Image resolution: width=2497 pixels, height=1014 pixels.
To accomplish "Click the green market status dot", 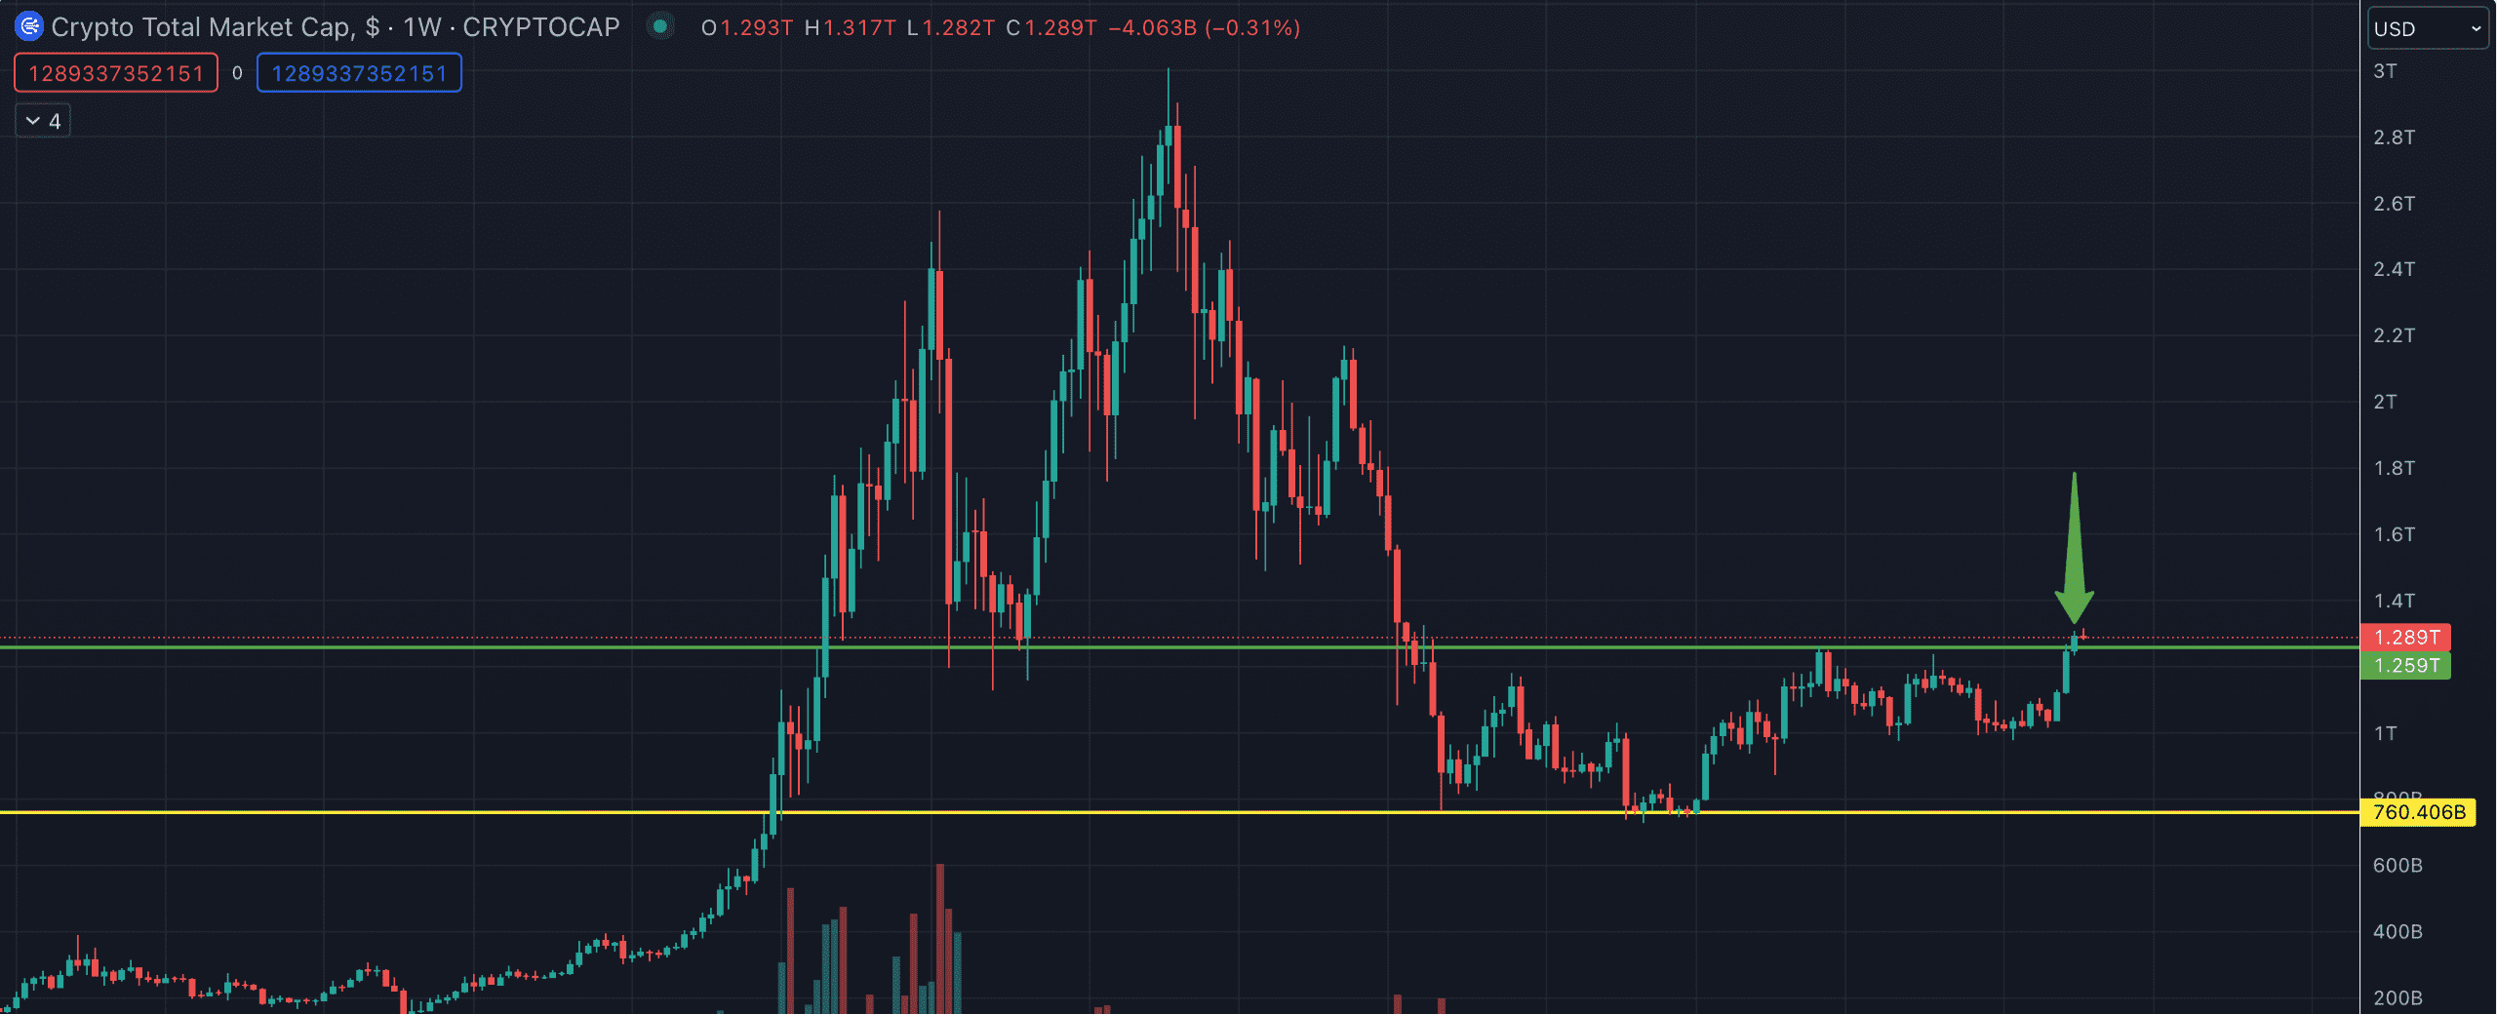I will pyautogui.click(x=660, y=26).
